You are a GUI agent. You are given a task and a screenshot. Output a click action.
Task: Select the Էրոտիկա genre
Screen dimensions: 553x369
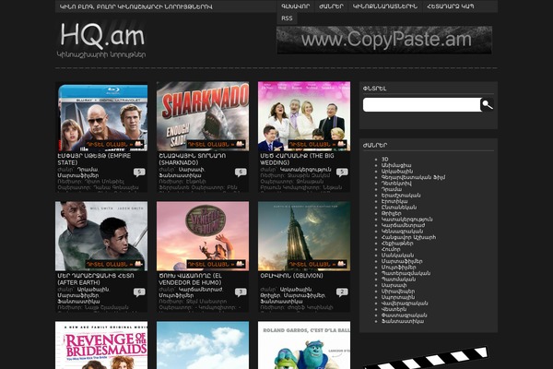pyautogui.click(x=394, y=201)
